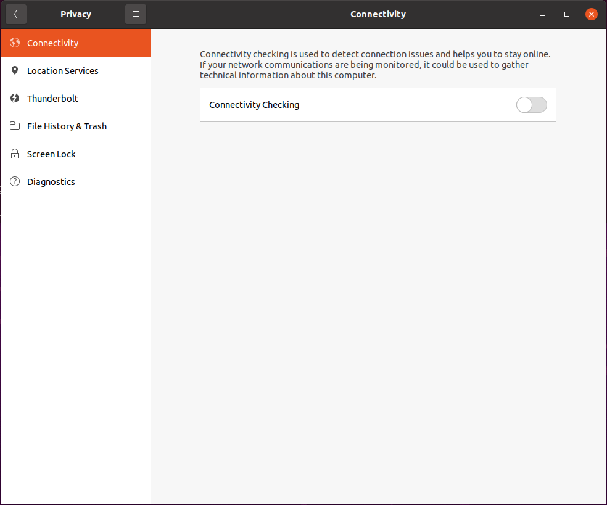The width and height of the screenshot is (607, 505).
Task: Enable the Connectivity Checking switch
Action: 532,105
